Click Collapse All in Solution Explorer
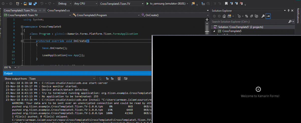 (251, 16)
